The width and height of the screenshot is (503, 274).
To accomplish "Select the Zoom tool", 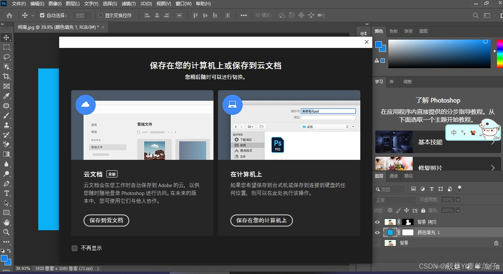I will coord(6,232).
